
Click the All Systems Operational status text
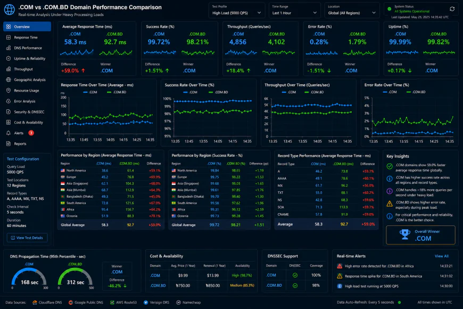click(412, 11)
